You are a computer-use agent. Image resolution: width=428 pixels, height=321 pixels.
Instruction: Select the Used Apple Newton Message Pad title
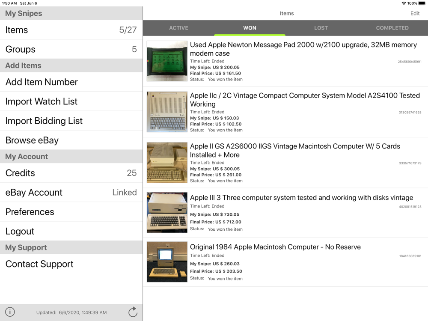coord(303,49)
